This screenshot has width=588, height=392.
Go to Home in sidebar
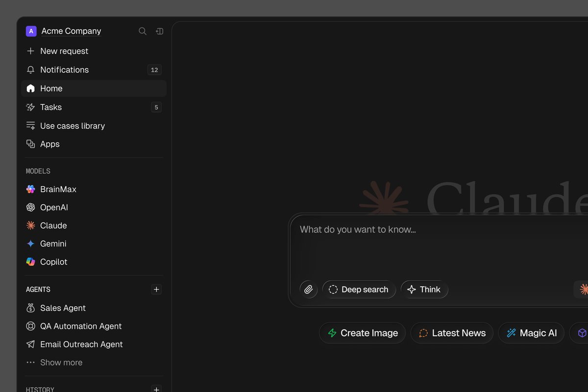point(94,88)
